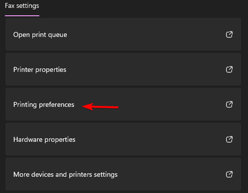The height and width of the screenshot is (193, 248).
Task: Click the word 'preferences' in the third row
Action: (x=56, y=105)
